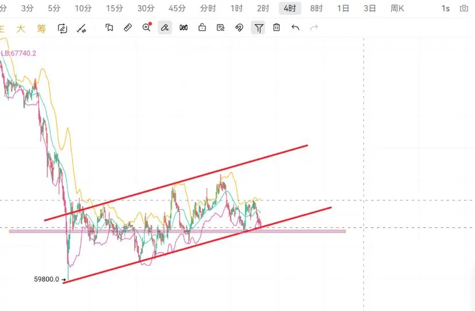The image size is (475, 311).
Task: Select the trend line drawing tool
Action: pyautogui.click(x=81, y=29)
